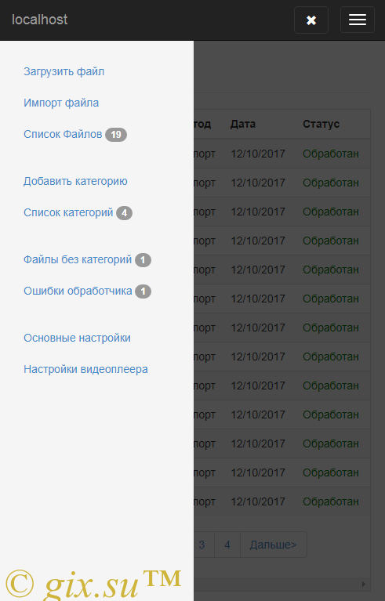Click Дальше> next page button

(274, 545)
